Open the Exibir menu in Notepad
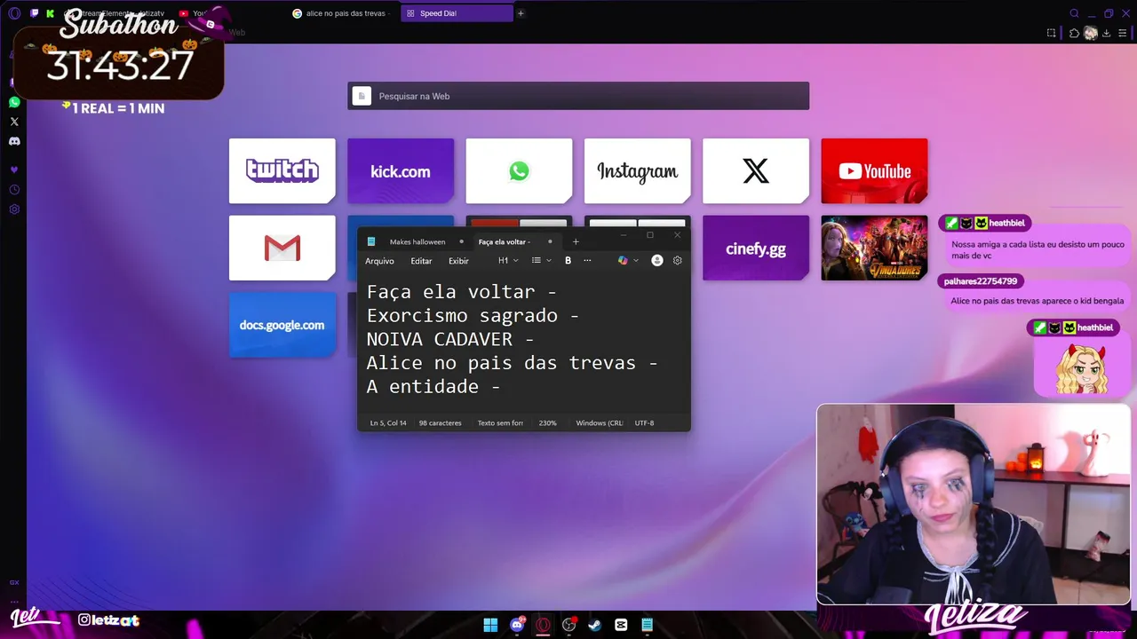 click(x=458, y=261)
